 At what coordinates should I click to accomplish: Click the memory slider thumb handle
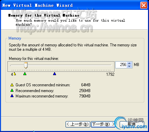click(x=26, y=65)
